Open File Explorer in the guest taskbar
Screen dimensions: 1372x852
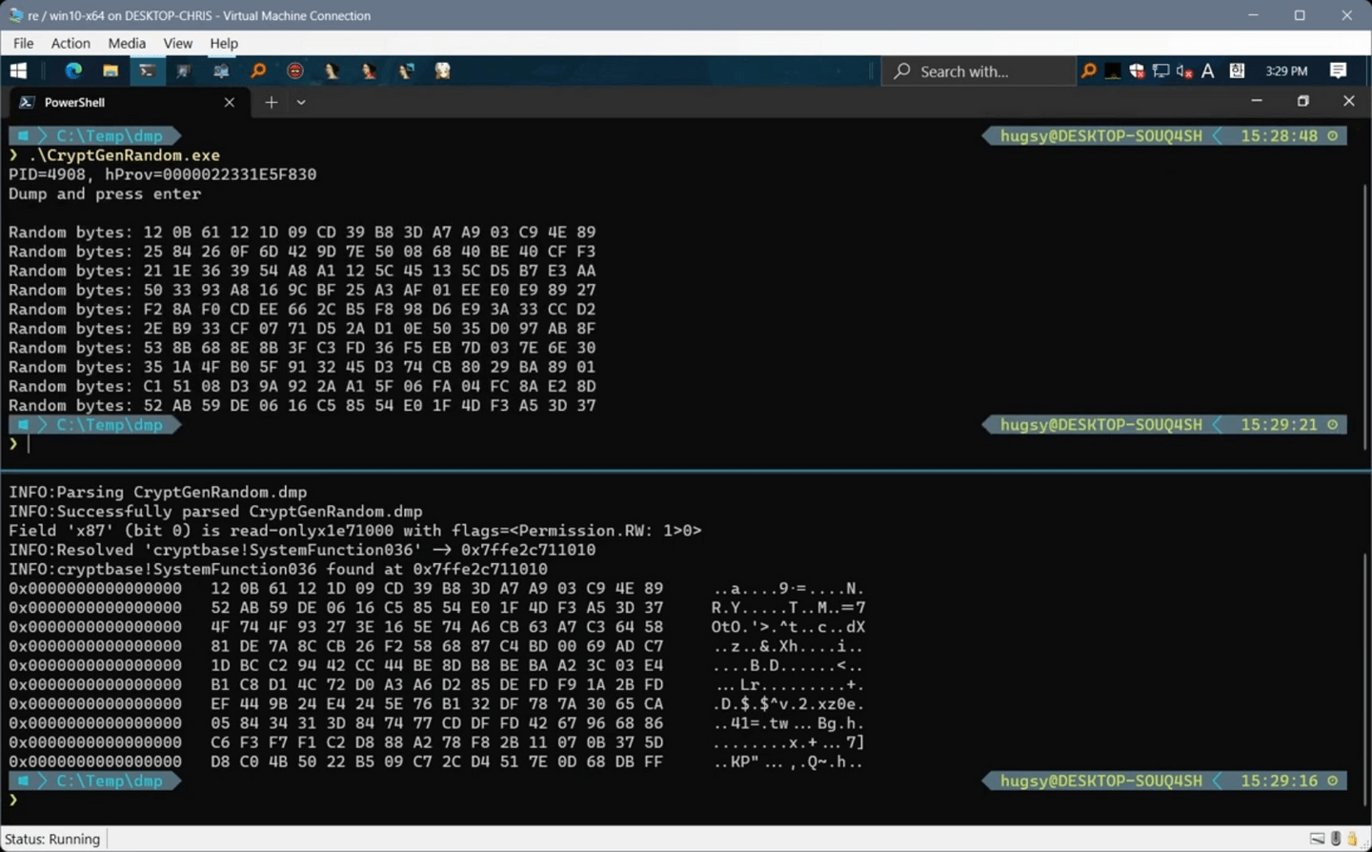pos(111,71)
